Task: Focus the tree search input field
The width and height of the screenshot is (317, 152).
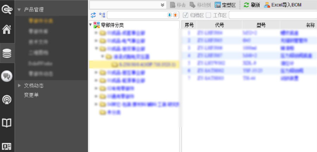Action: click(137, 15)
